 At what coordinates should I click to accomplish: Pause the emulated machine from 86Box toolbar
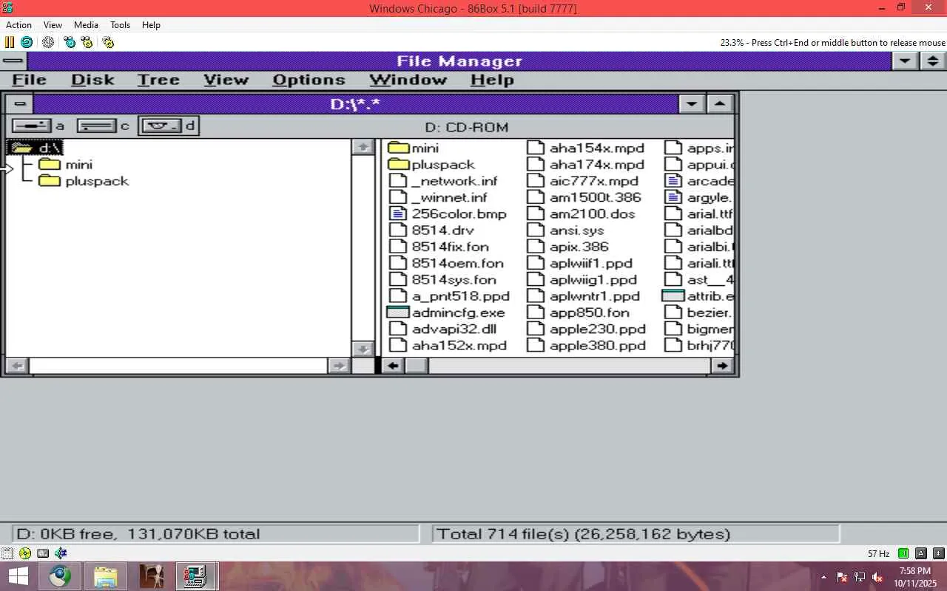pos(10,42)
